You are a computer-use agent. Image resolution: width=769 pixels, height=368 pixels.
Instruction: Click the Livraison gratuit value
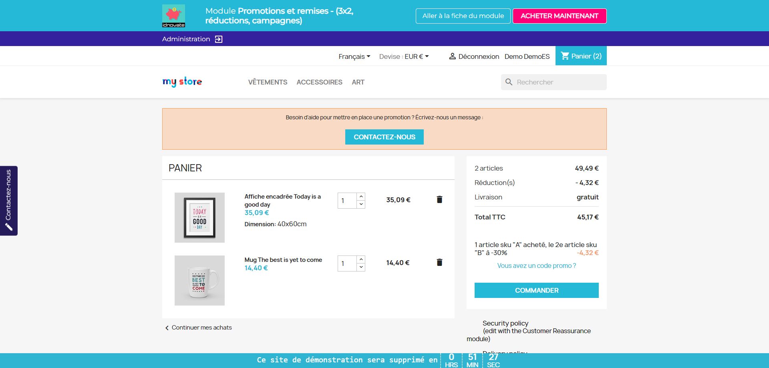click(x=588, y=197)
